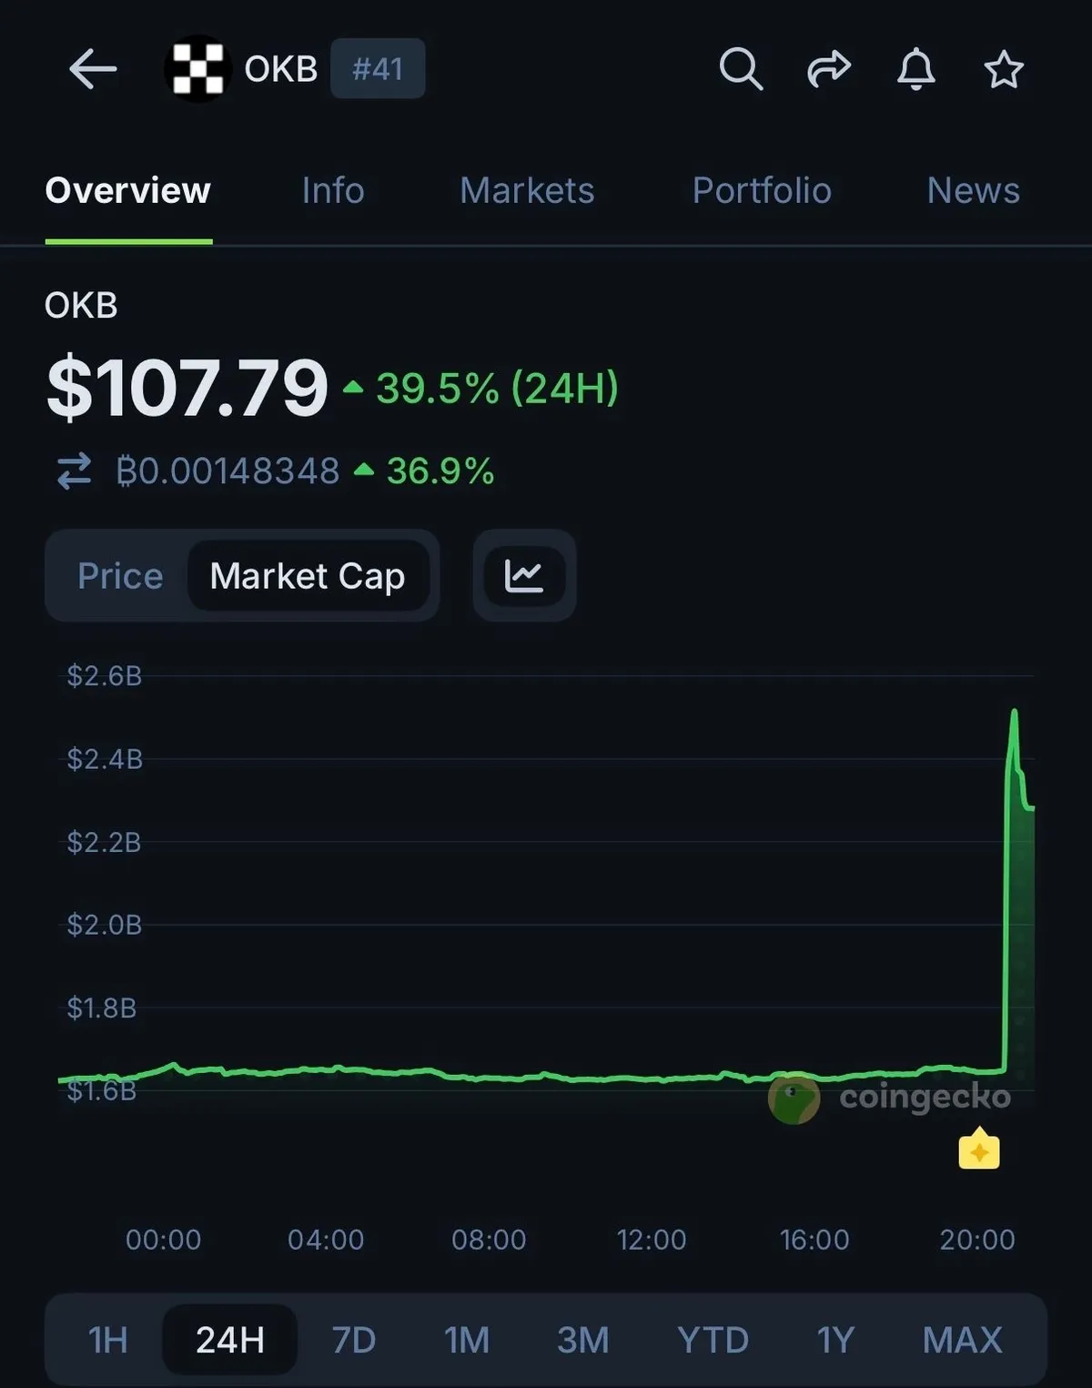Add OKB to favorites star
The width and height of the screenshot is (1092, 1388).
point(1004,69)
